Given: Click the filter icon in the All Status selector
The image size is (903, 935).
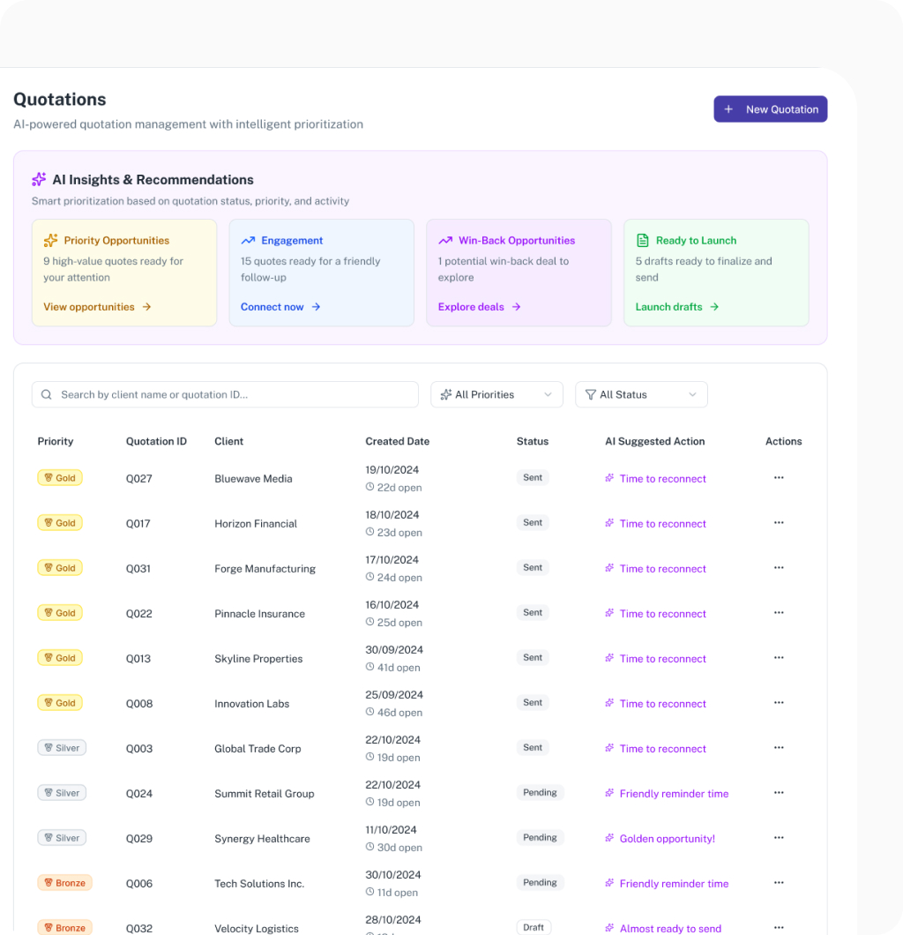Looking at the screenshot, I should click(x=590, y=394).
